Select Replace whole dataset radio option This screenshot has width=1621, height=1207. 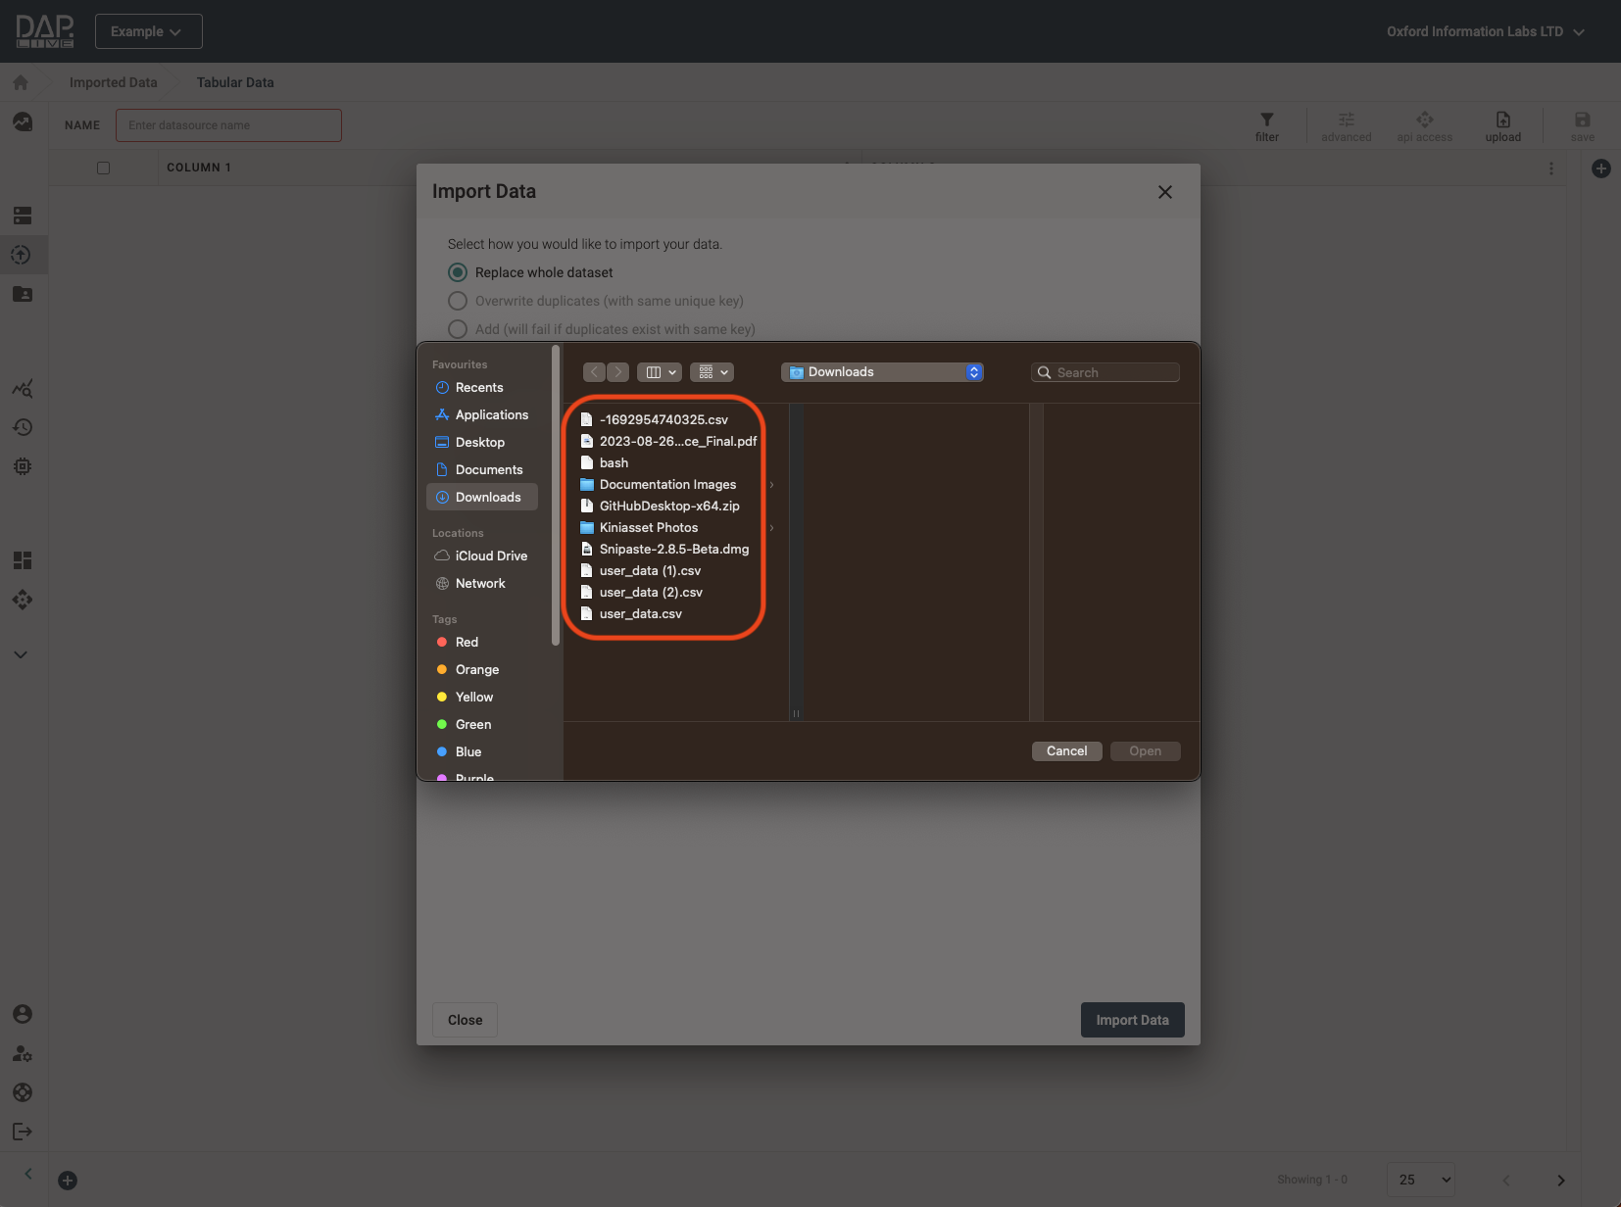458,272
